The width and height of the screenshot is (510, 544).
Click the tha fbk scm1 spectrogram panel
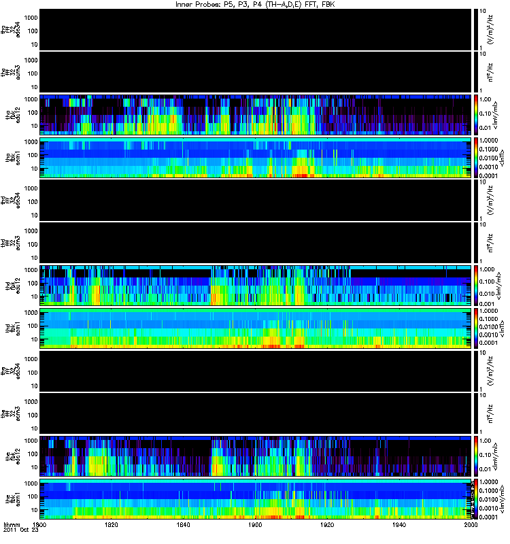coord(256,158)
